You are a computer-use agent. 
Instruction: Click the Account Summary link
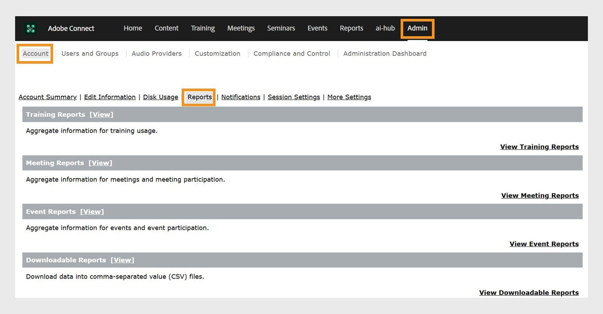47,97
